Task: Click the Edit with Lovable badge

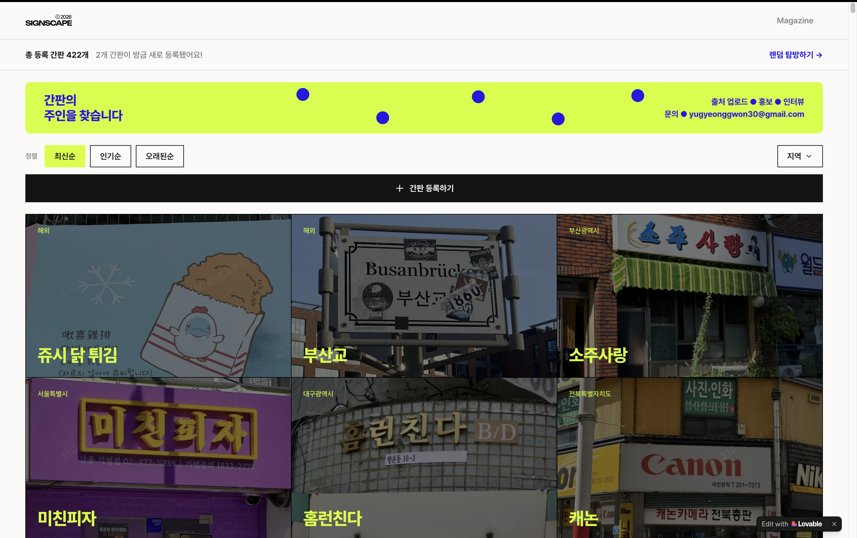Action: pos(791,524)
